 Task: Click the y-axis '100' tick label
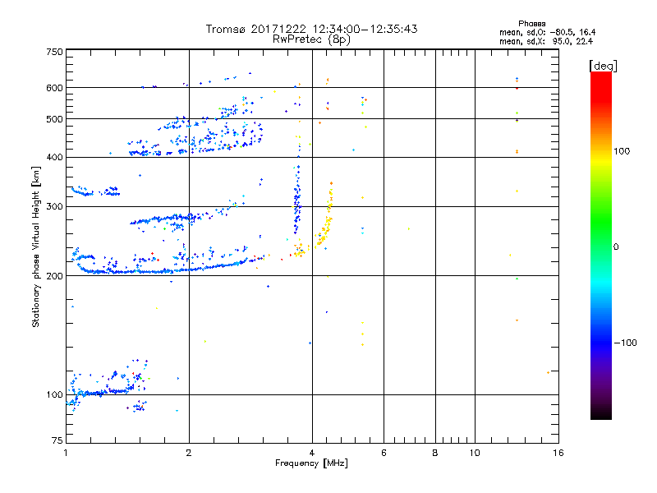(54, 394)
